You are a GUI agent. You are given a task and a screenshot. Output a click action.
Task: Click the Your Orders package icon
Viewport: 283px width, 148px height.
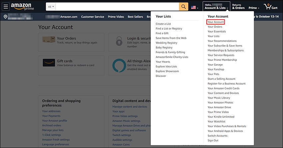coord(49,39)
